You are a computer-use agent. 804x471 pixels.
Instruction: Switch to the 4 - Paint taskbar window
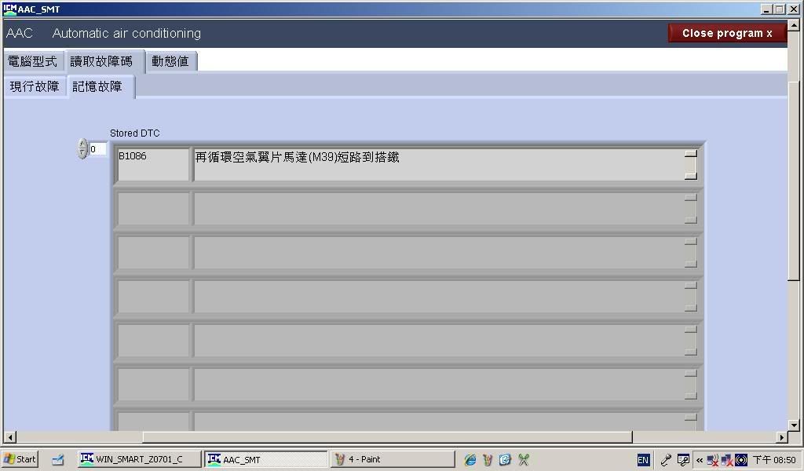click(x=391, y=460)
